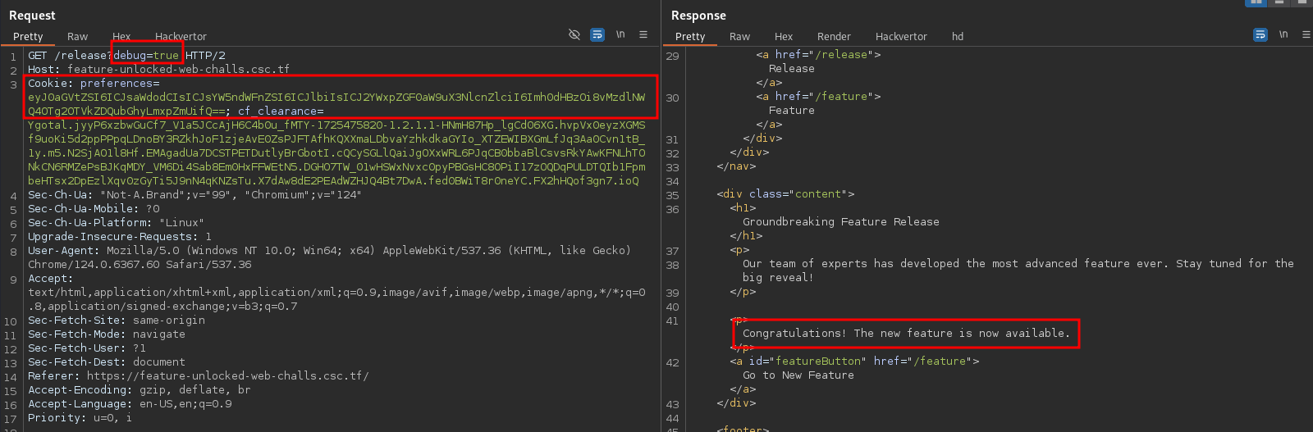Select the Pretty tab in Request panel
Screen dimensions: 1313x432
(28, 37)
